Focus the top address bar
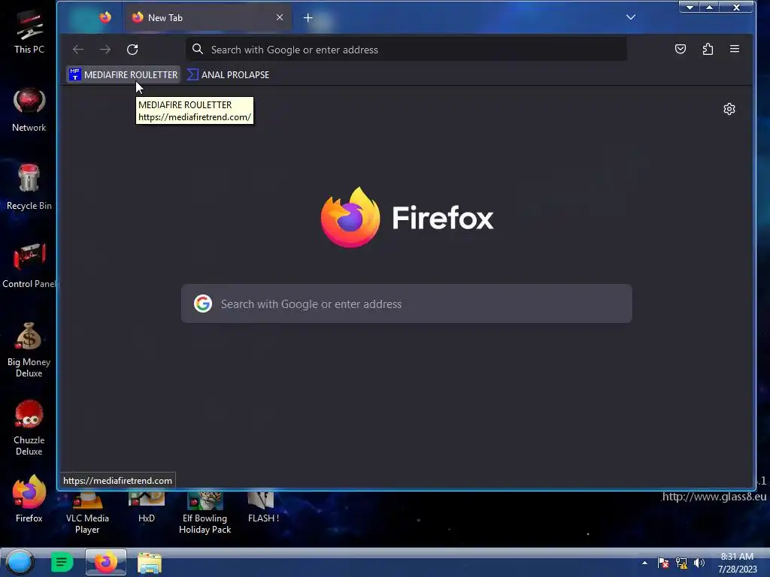 [406, 49]
